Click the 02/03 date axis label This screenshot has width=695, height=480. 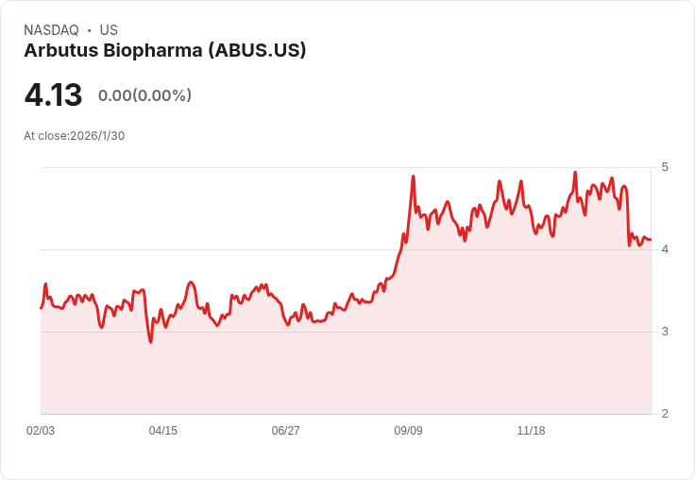41,430
